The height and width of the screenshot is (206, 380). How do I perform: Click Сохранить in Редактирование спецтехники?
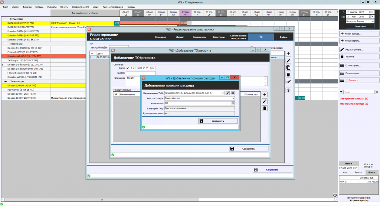pyautogui.click(x=272, y=170)
